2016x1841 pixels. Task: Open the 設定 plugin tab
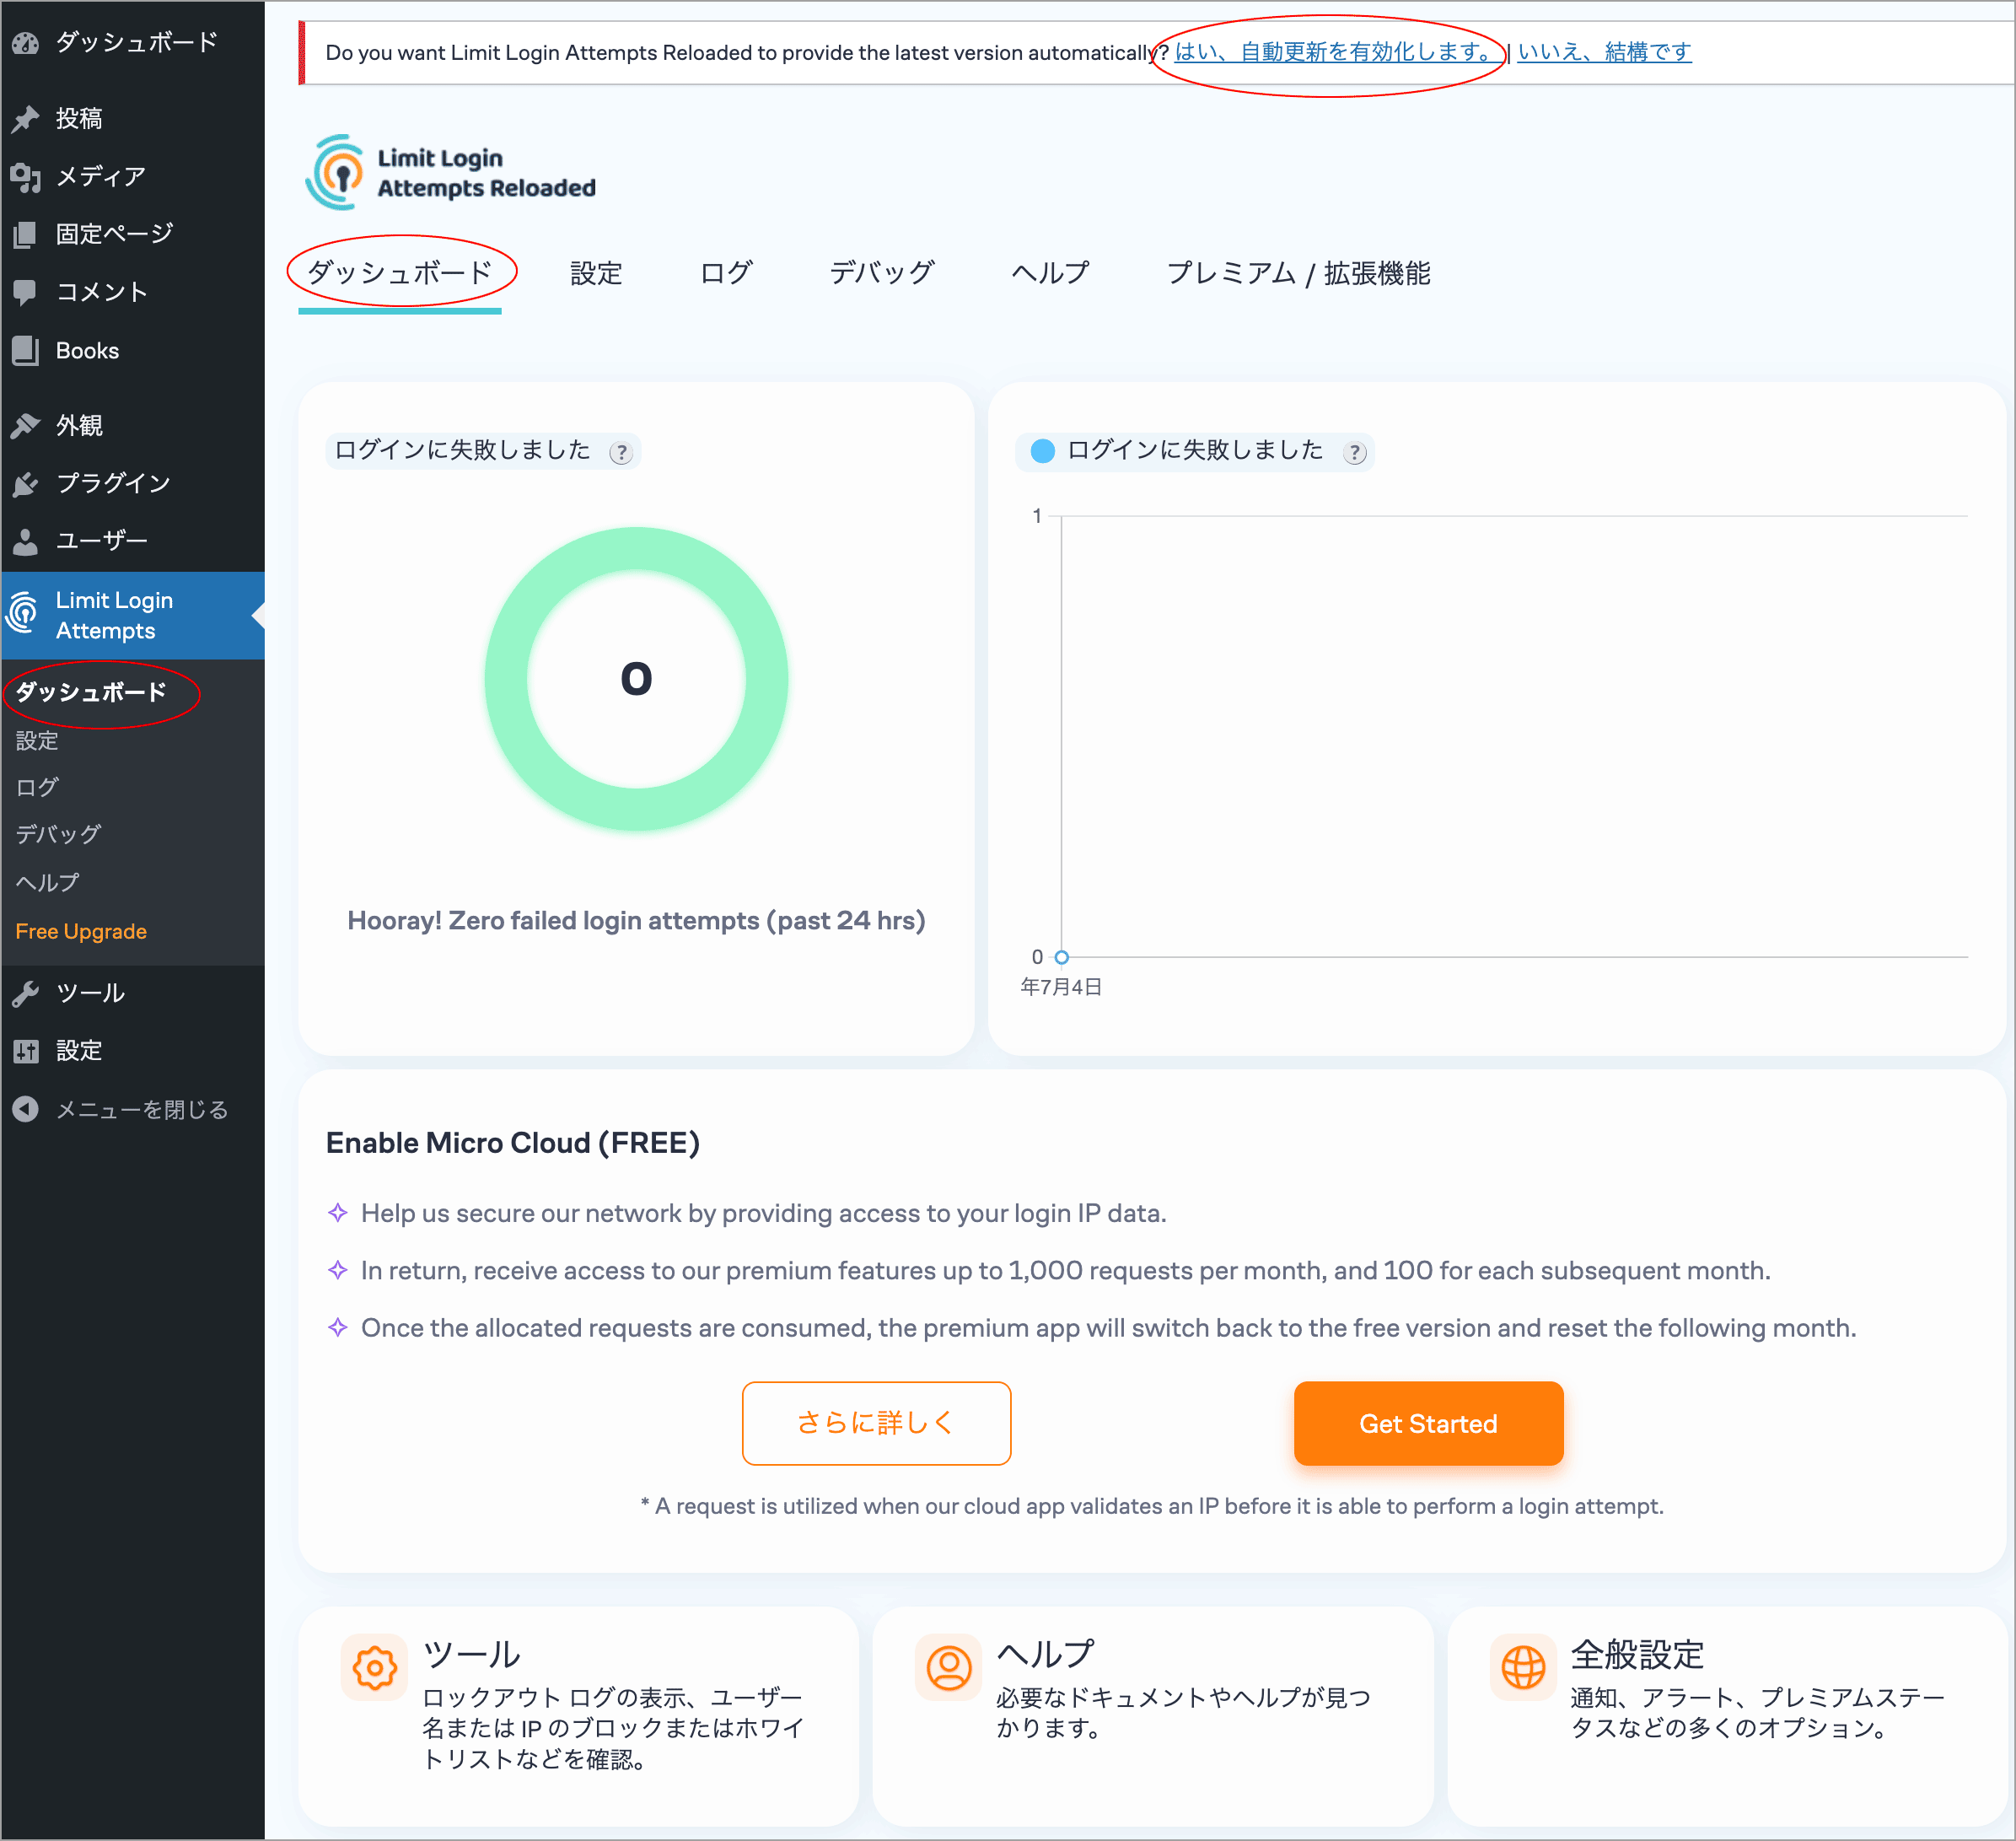point(596,273)
